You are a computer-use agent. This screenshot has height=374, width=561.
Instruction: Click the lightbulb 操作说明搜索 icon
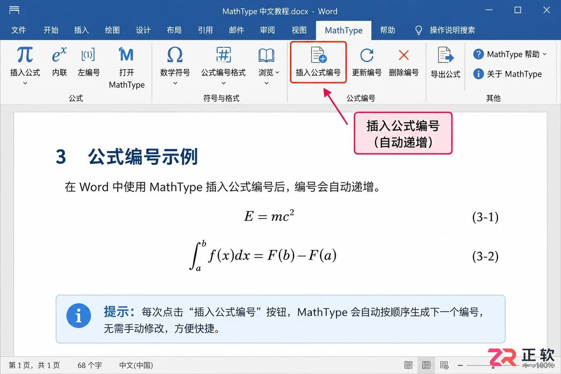pyautogui.click(x=419, y=30)
